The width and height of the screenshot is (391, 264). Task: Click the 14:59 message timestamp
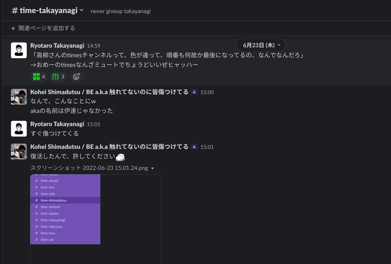tap(94, 46)
